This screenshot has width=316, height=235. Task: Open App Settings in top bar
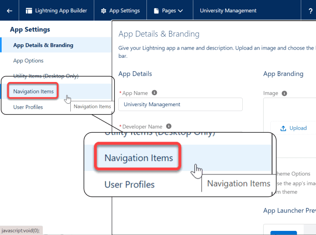point(120,11)
